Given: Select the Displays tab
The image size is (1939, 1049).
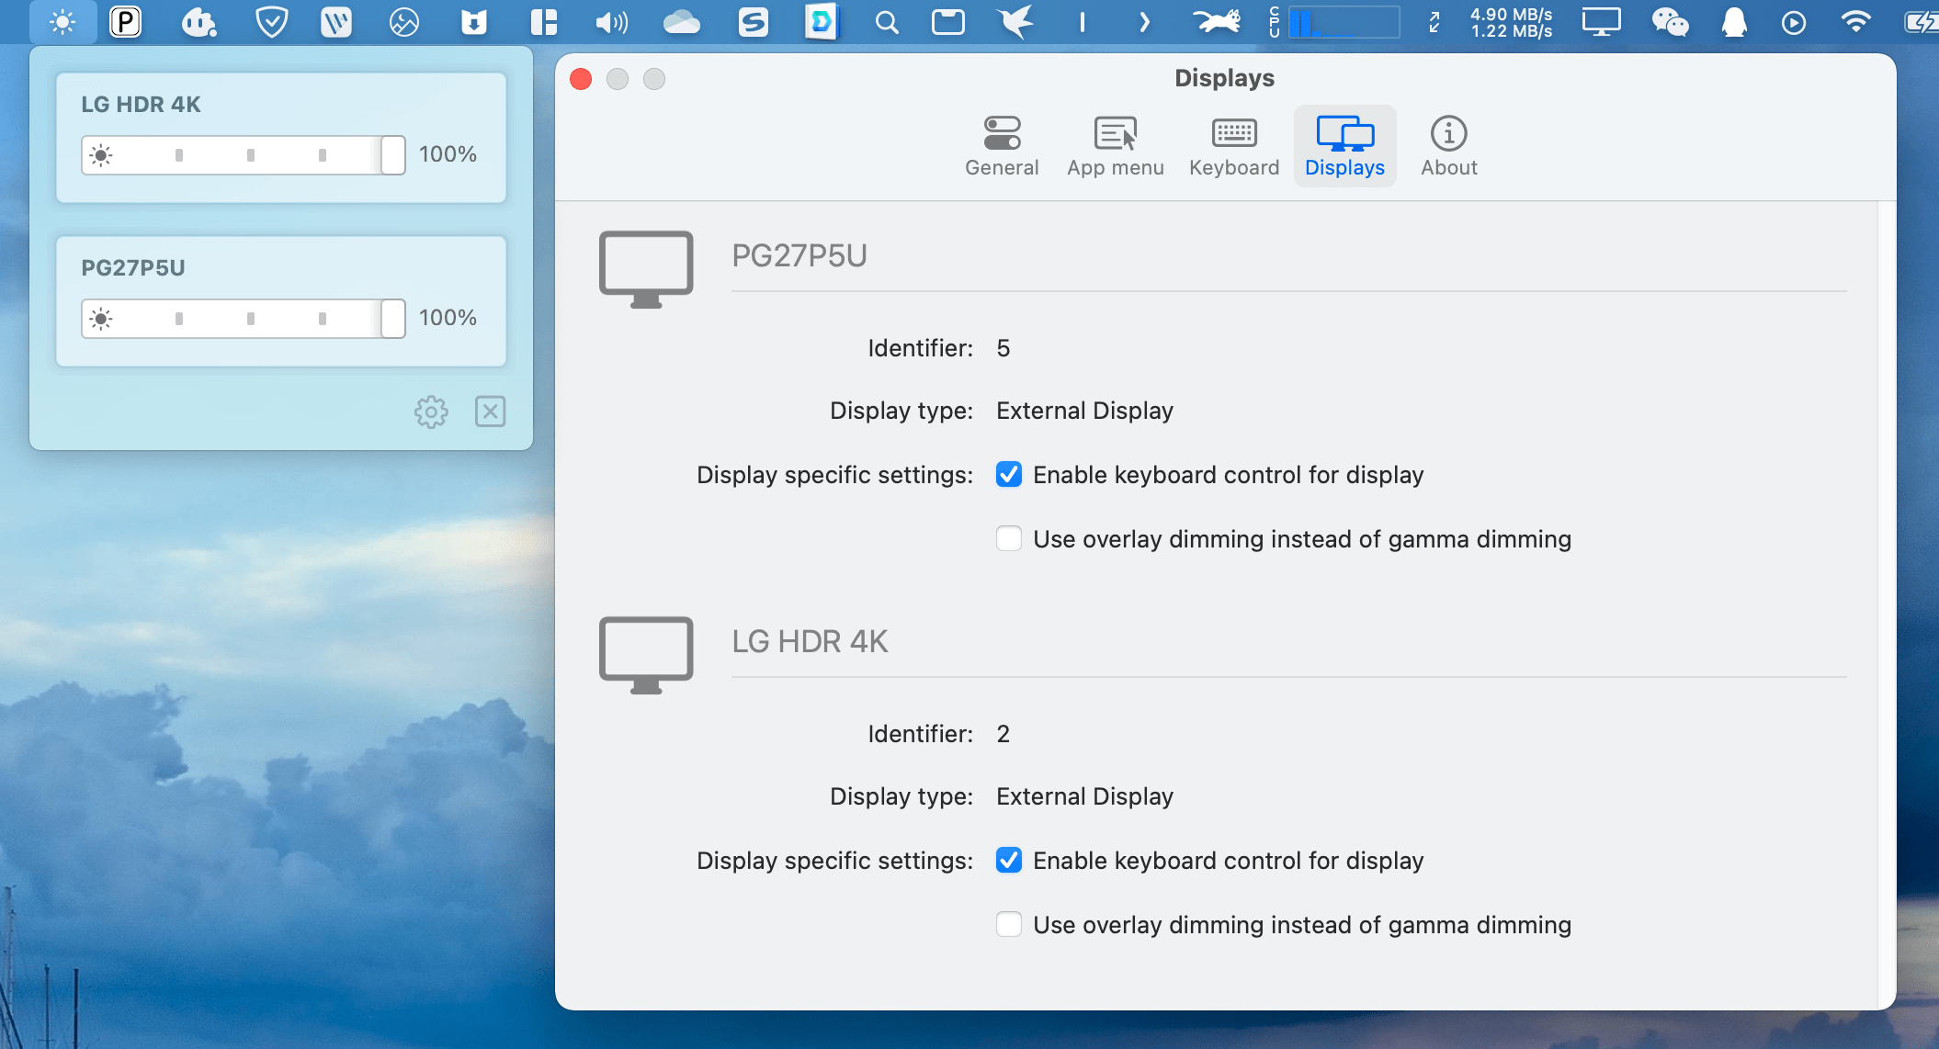Looking at the screenshot, I should pyautogui.click(x=1344, y=146).
